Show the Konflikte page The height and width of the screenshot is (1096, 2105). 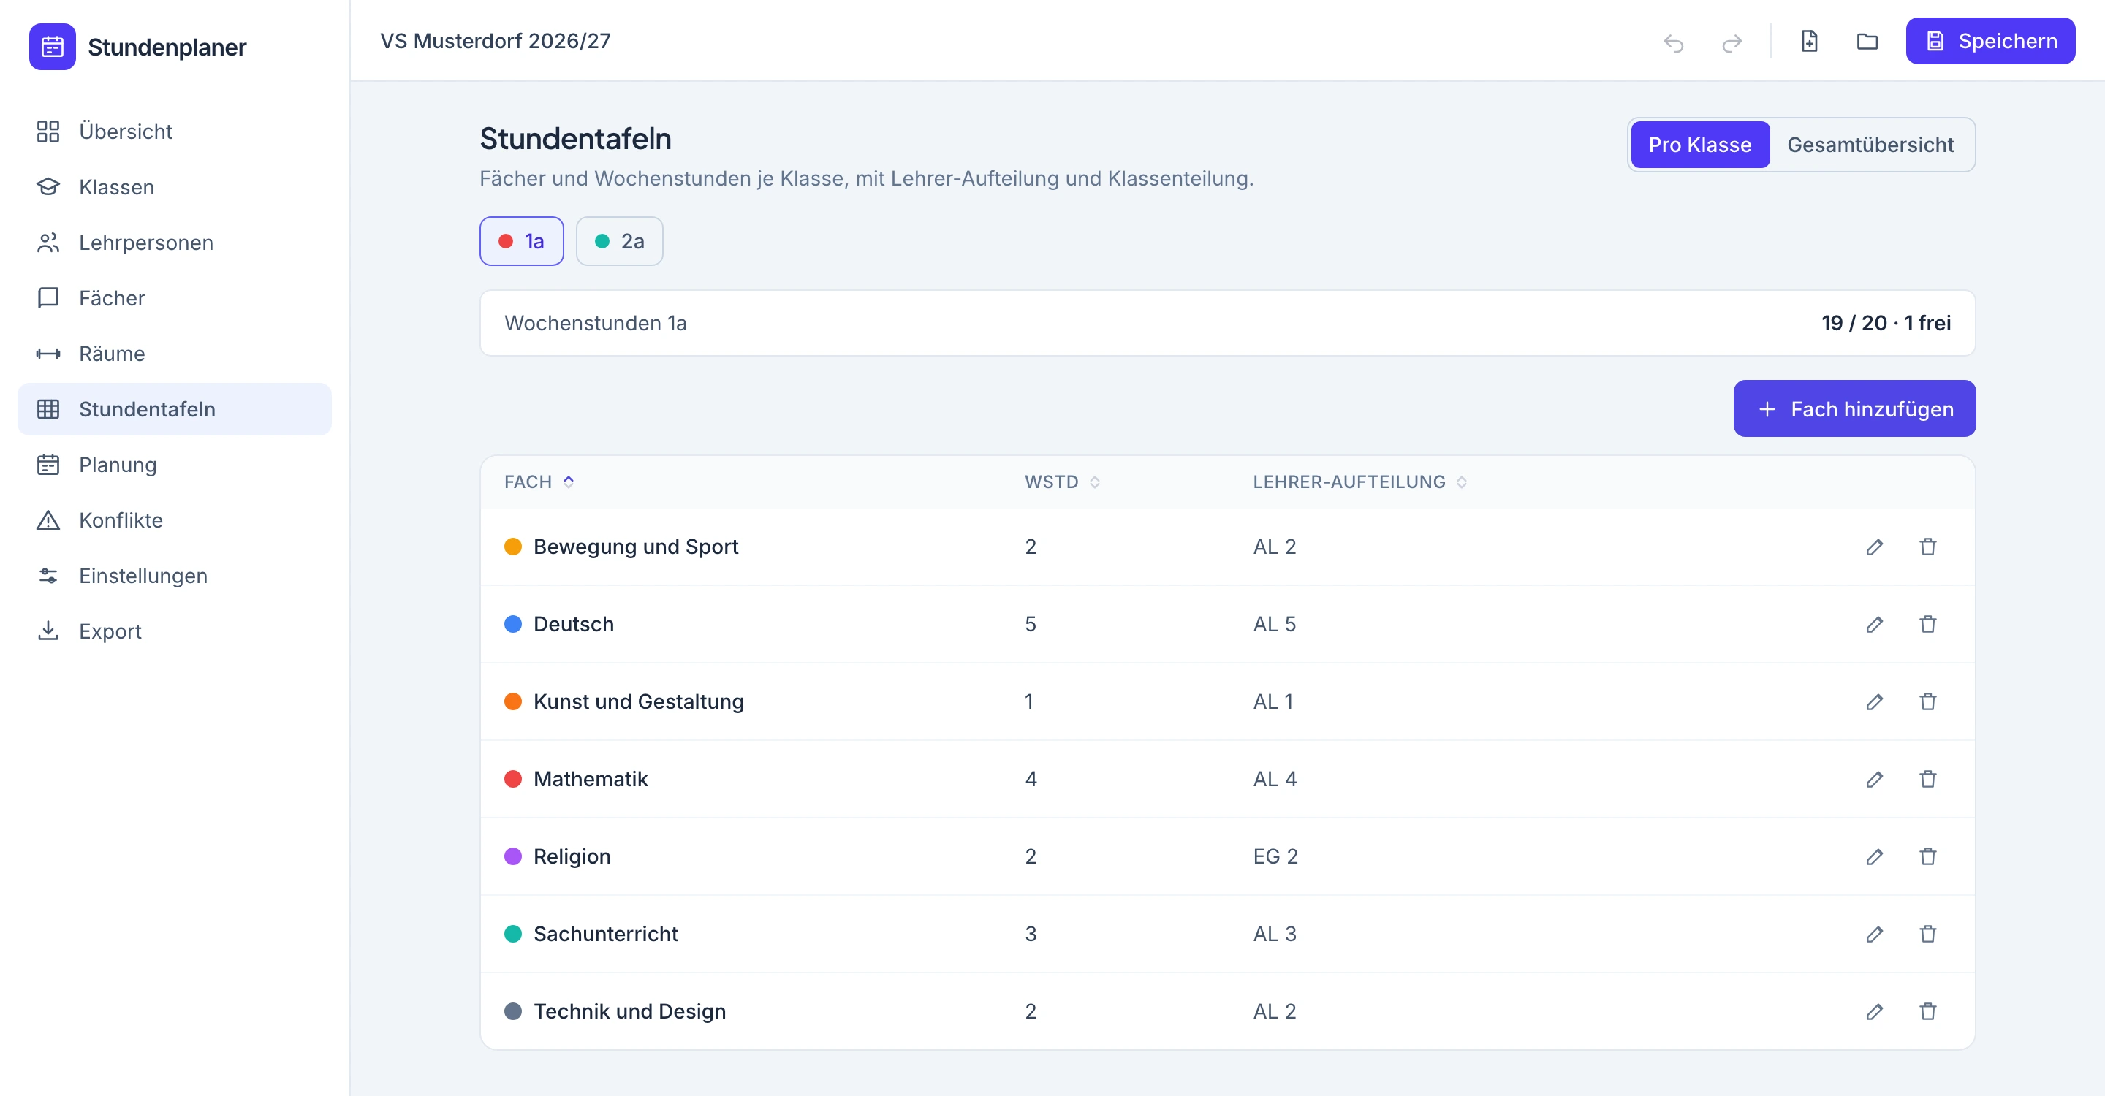click(175, 520)
